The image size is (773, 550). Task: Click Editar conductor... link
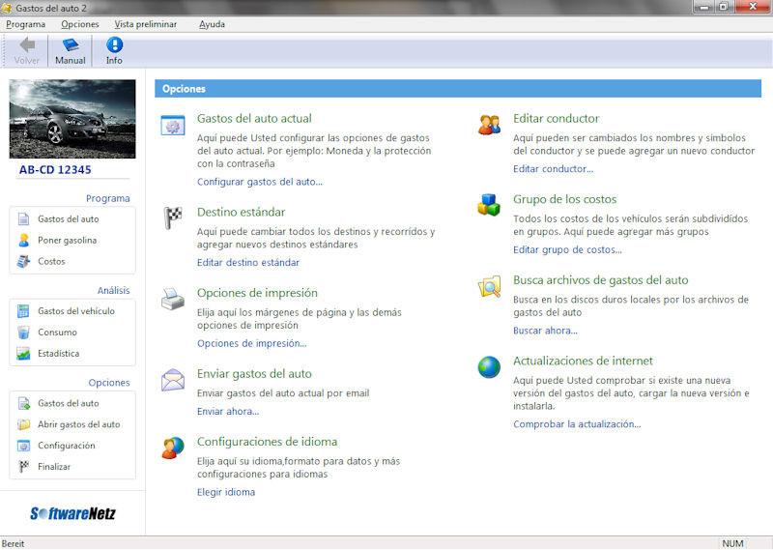point(553,169)
